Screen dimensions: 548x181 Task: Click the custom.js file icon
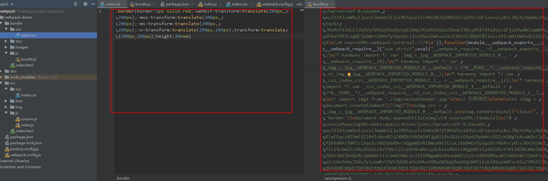pyautogui.click(x=18, y=119)
